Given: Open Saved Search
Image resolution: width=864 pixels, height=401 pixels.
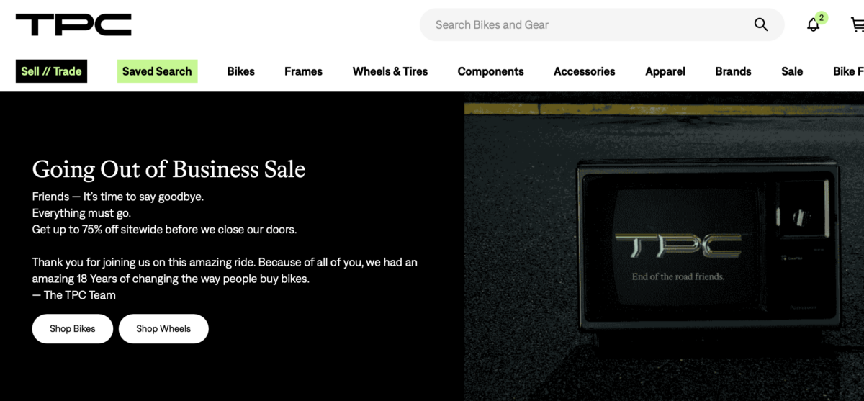Looking at the screenshot, I should click(x=157, y=71).
